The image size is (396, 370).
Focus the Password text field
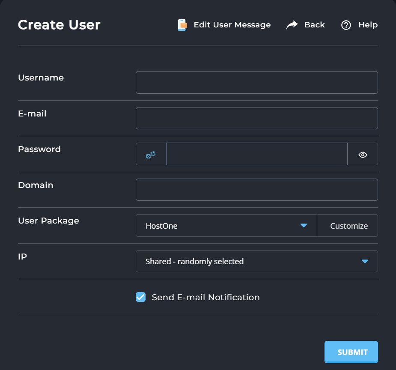tap(257, 154)
